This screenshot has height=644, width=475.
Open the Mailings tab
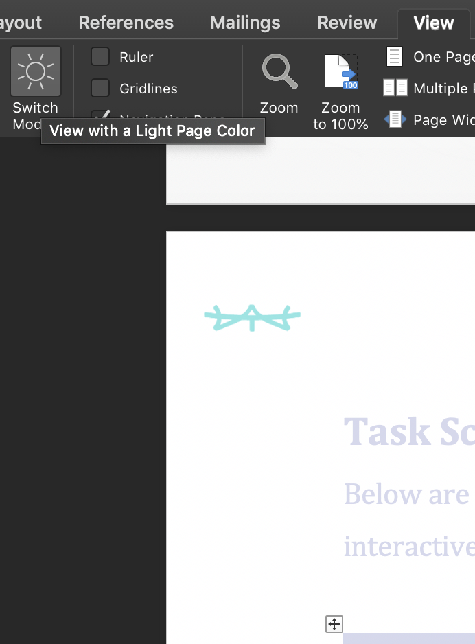point(246,23)
